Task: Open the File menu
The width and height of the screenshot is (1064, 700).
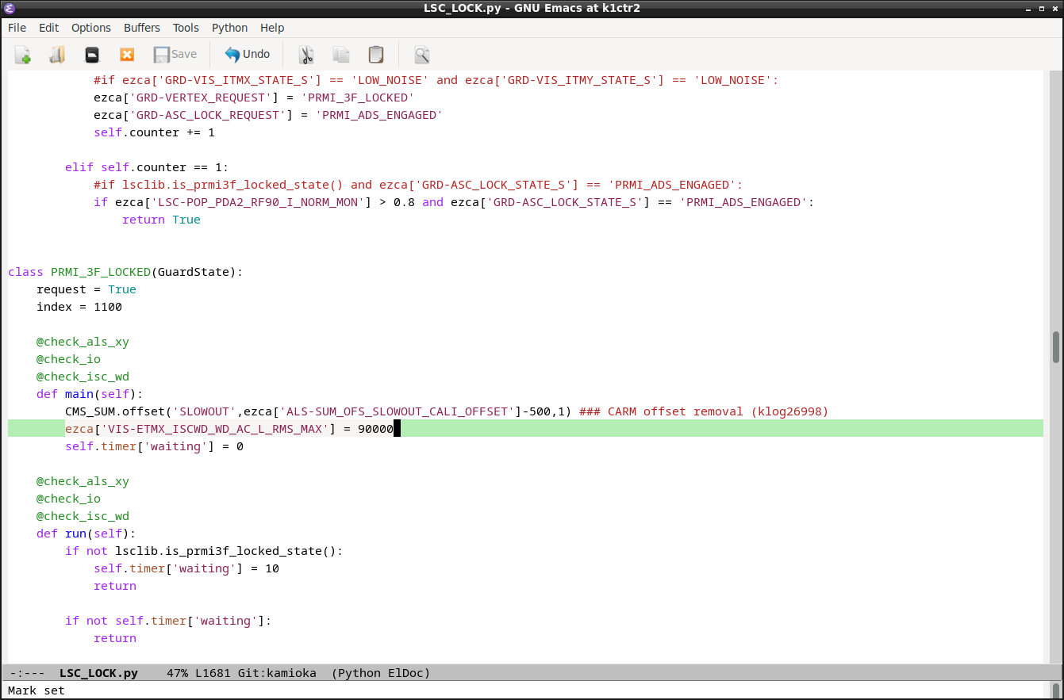Action: [17, 28]
